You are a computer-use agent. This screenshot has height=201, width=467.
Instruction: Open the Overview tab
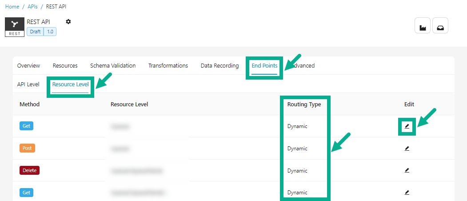tap(28, 66)
